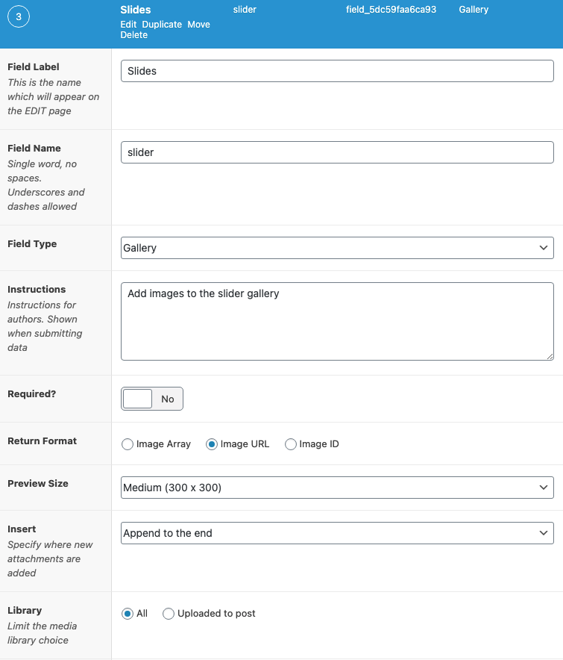Open the Preview Size dropdown

[337, 488]
